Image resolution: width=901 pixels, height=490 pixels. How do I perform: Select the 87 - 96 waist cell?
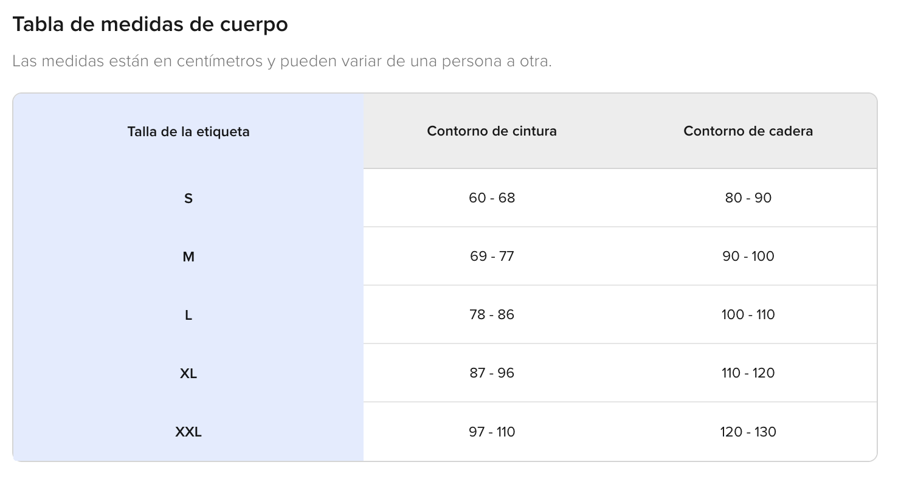[x=492, y=373]
